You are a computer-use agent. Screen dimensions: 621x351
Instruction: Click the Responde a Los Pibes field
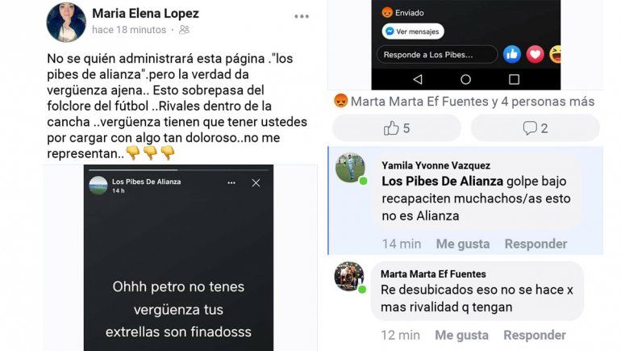[437, 55]
